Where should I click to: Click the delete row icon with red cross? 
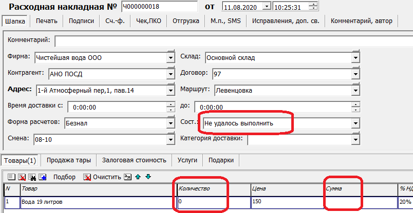click(22, 177)
